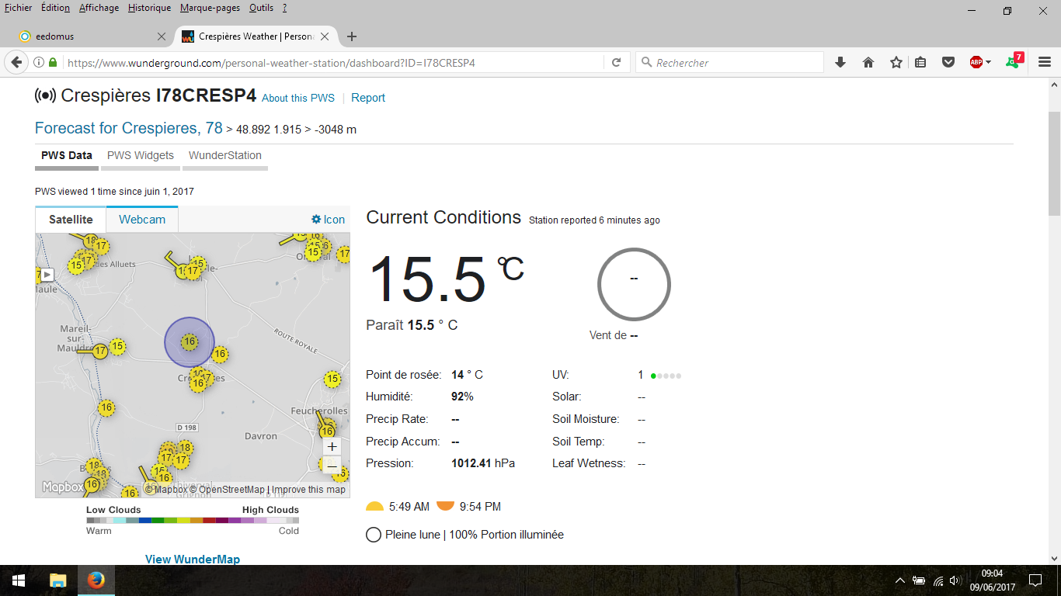Open About this PWS link
Screen dimensions: 1061x596
298,98
